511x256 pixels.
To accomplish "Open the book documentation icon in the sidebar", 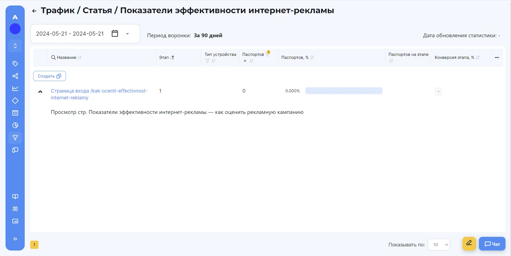I will coord(15,196).
